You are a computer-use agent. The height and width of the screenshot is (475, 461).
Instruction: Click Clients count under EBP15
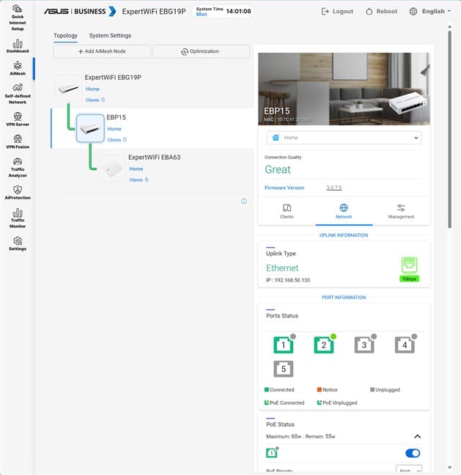117,140
